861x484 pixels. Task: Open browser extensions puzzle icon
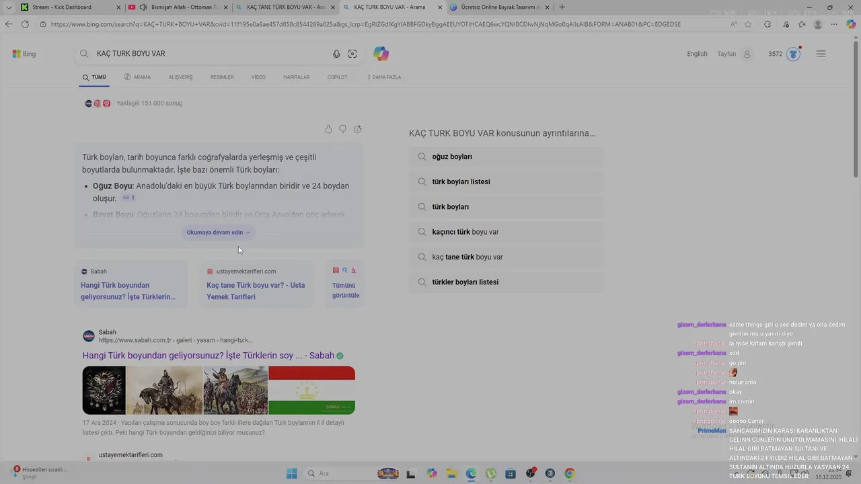pyautogui.click(x=768, y=24)
